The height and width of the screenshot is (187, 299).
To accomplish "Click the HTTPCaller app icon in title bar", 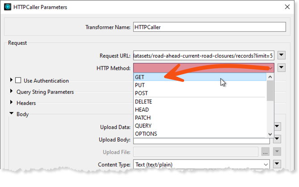I will coord(8,7).
